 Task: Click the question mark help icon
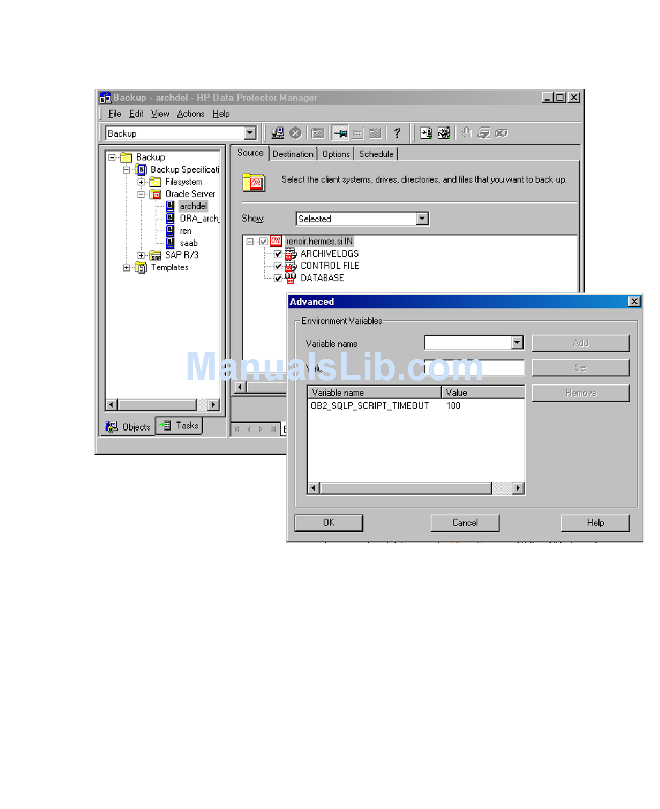tap(397, 133)
